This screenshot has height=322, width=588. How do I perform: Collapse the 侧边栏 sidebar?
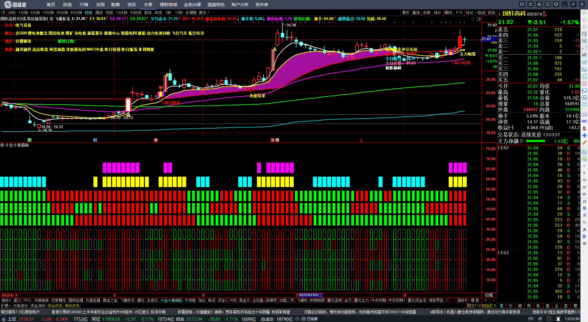[489, 306]
